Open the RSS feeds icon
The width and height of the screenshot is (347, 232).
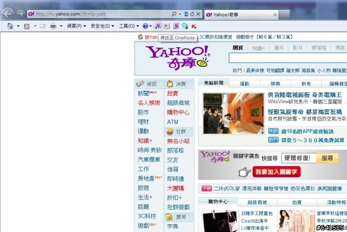[x=27, y=27]
